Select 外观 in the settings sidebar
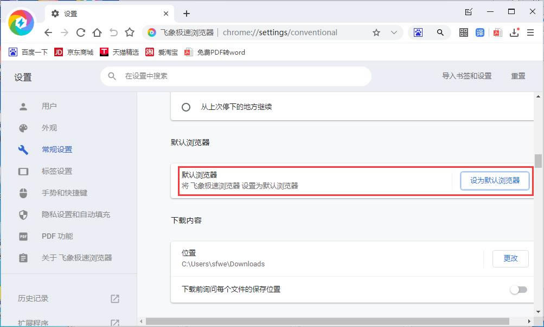The height and width of the screenshot is (327, 544). coord(49,128)
